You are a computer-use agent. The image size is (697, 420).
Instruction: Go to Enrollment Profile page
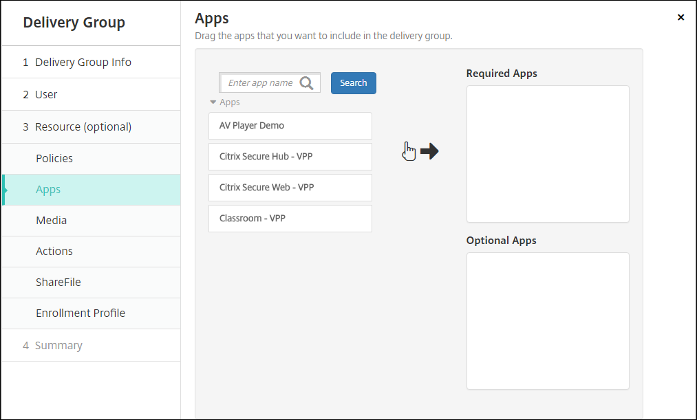click(81, 313)
